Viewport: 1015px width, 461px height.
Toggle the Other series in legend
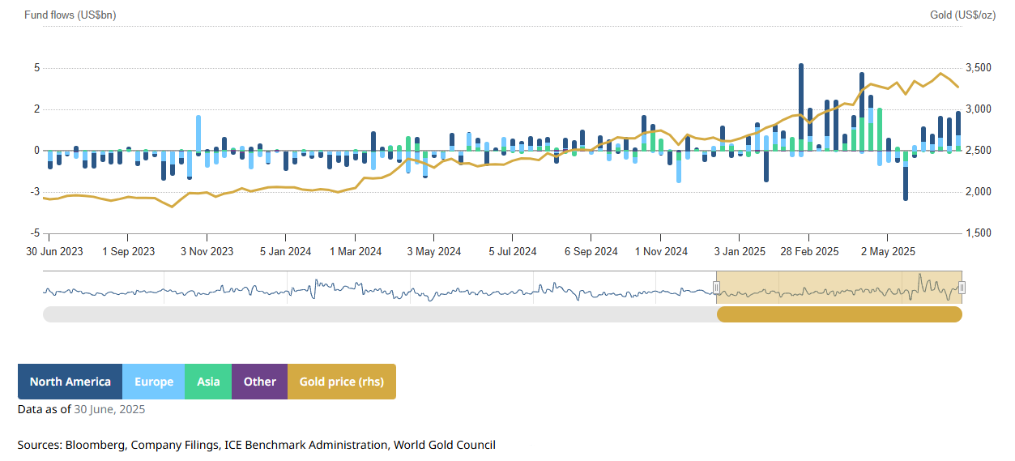(x=259, y=382)
